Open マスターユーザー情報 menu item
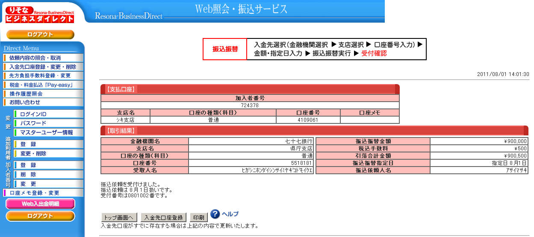Screen dimensions: 534x237 [x=48, y=132]
